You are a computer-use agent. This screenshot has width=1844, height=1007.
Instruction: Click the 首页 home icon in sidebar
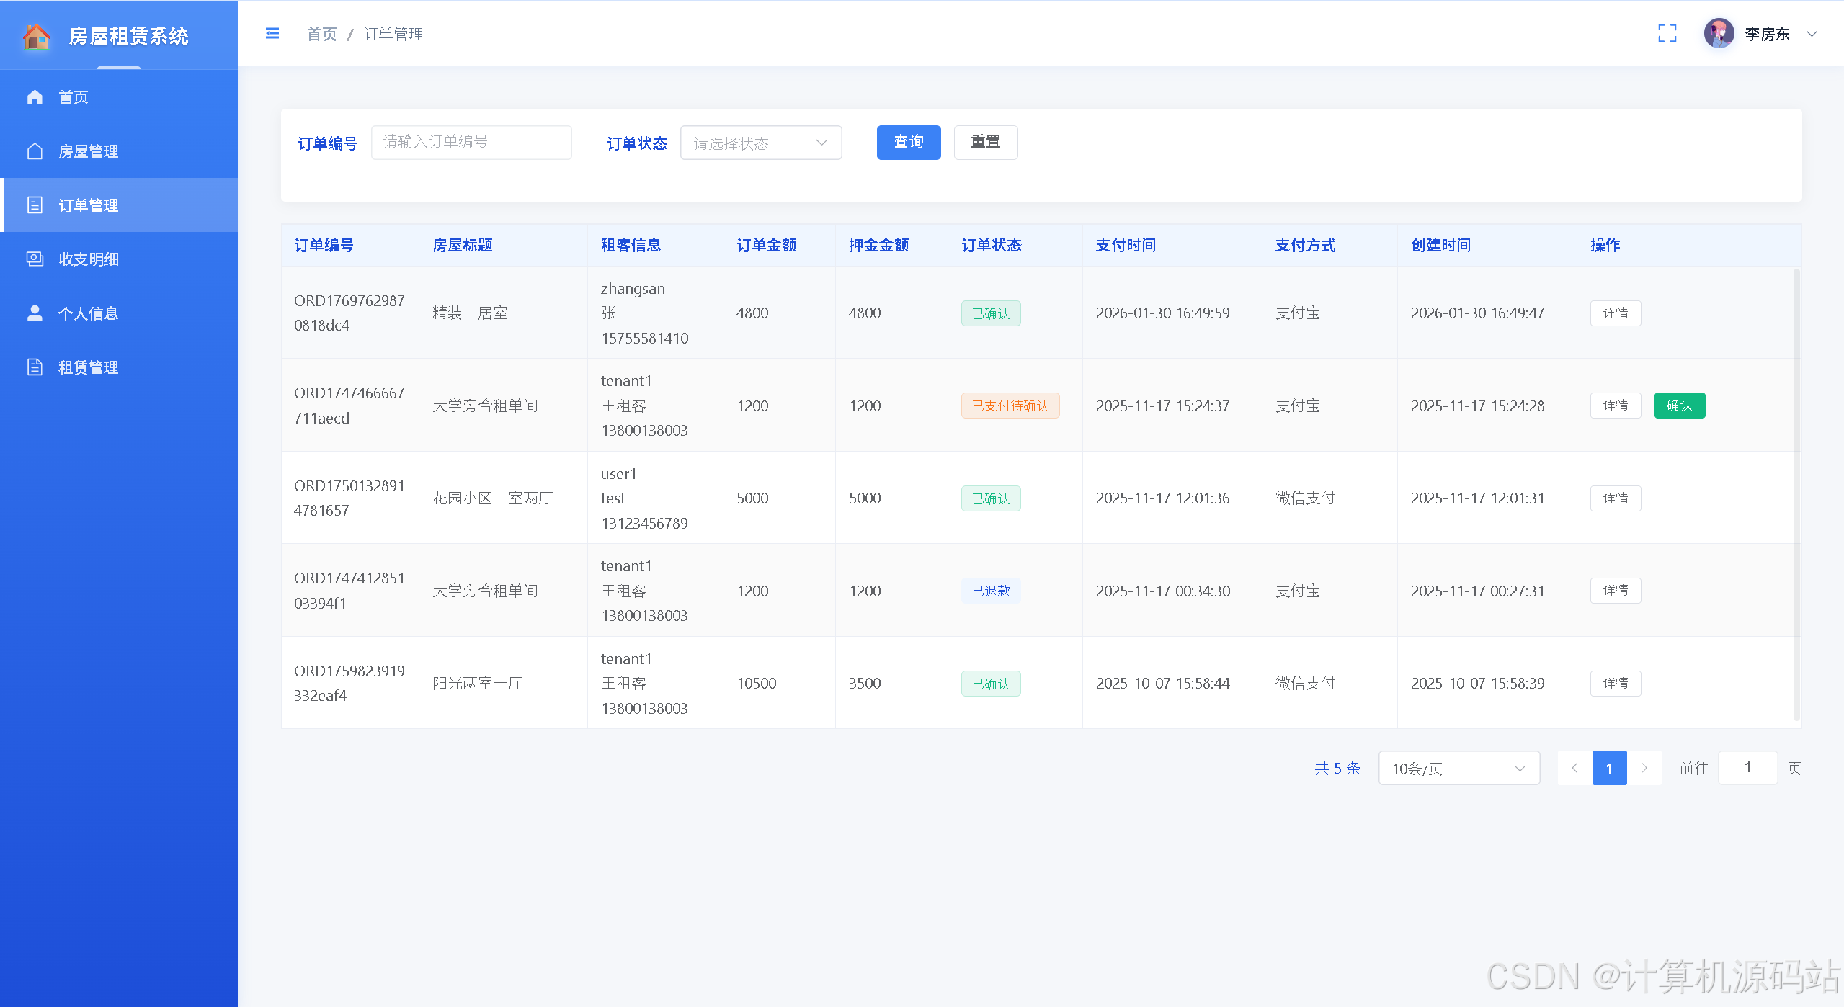tap(35, 97)
